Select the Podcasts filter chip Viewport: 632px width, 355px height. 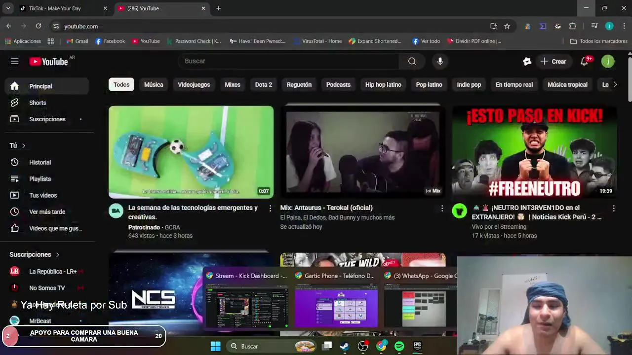(338, 85)
